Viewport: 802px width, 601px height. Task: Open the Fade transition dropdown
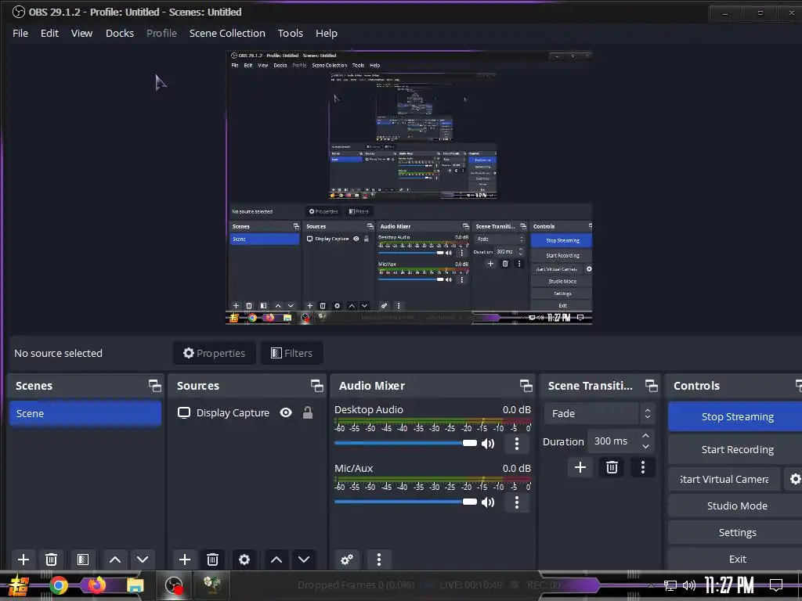point(599,413)
